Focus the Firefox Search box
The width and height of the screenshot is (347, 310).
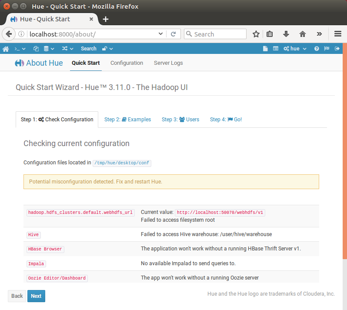point(215,34)
